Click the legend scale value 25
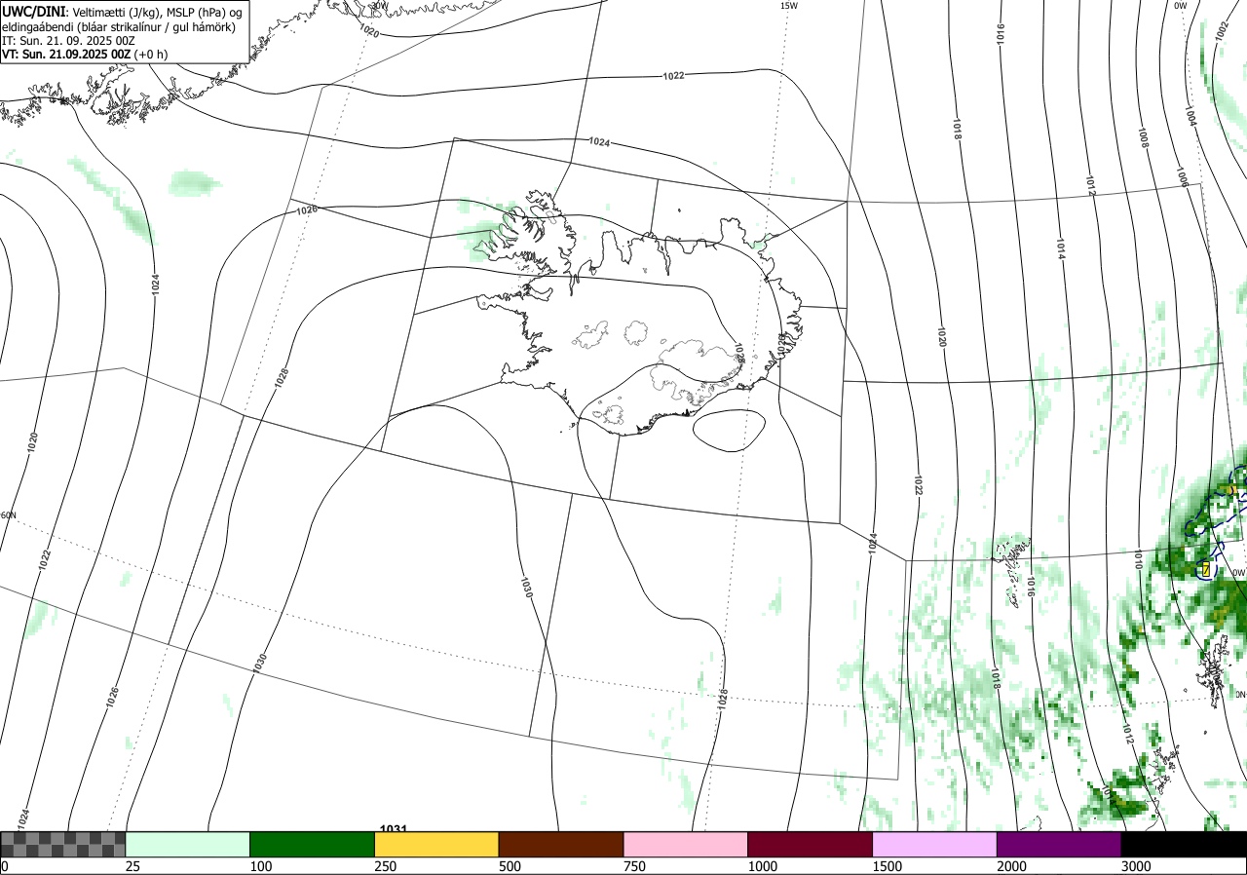This screenshot has width=1247, height=875. tap(132, 866)
